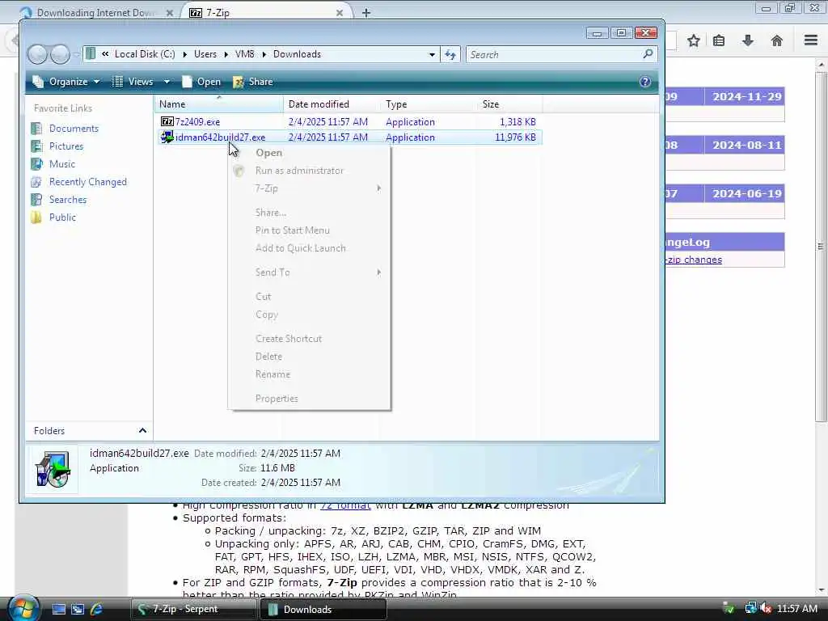
Task: Choose Properties in the context menu
Action: coord(309,399)
